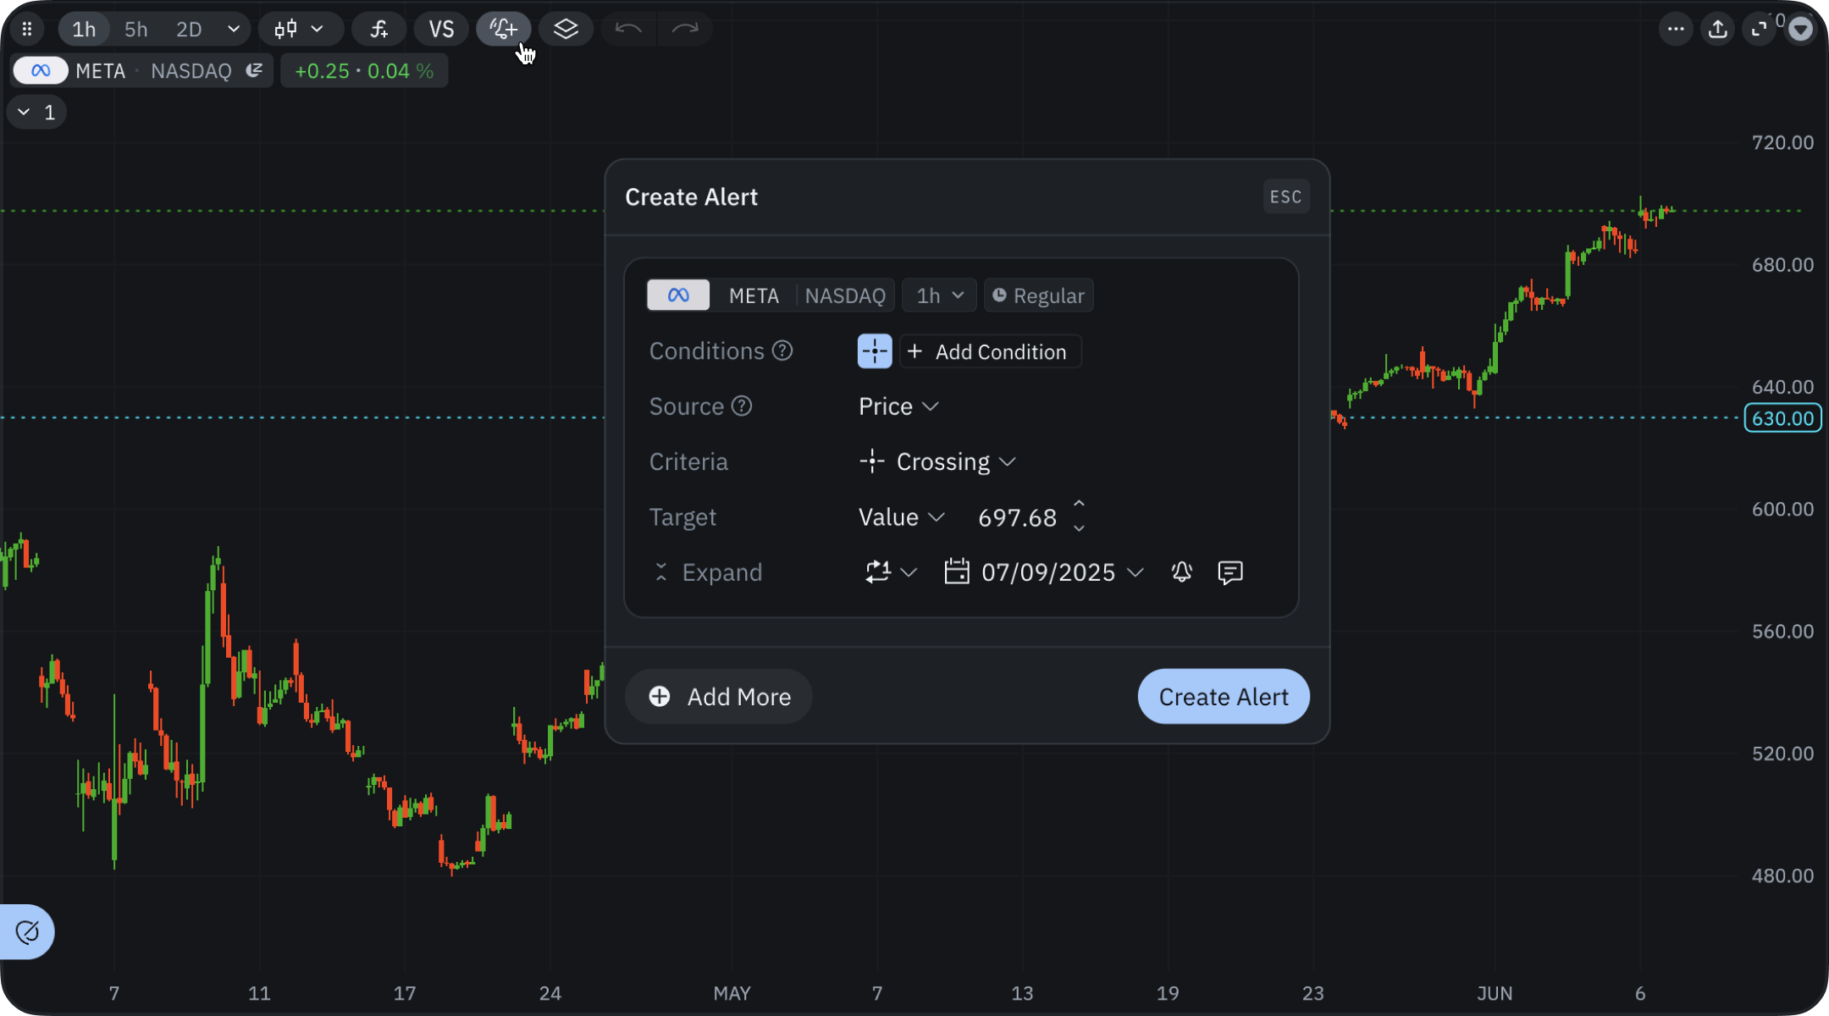Click the 630.00 price label on axis
This screenshot has width=1829, height=1016.
coord(1782,418)
